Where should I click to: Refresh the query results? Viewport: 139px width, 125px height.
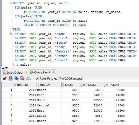pyautogui.click(x=17, y=79)
